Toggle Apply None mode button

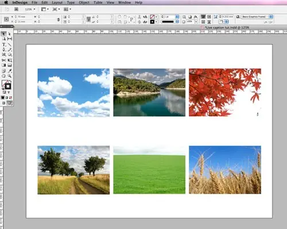(x=10, y=98)
